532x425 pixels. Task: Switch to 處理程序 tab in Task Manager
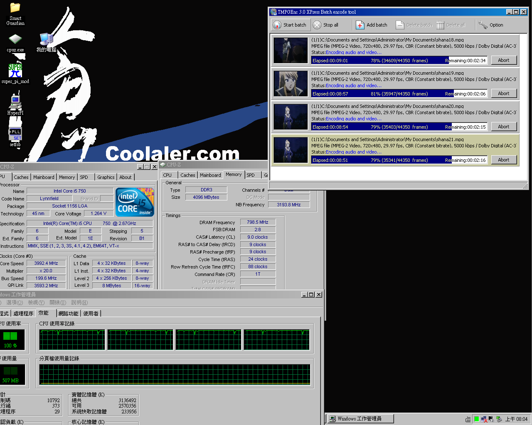[23, 313]
